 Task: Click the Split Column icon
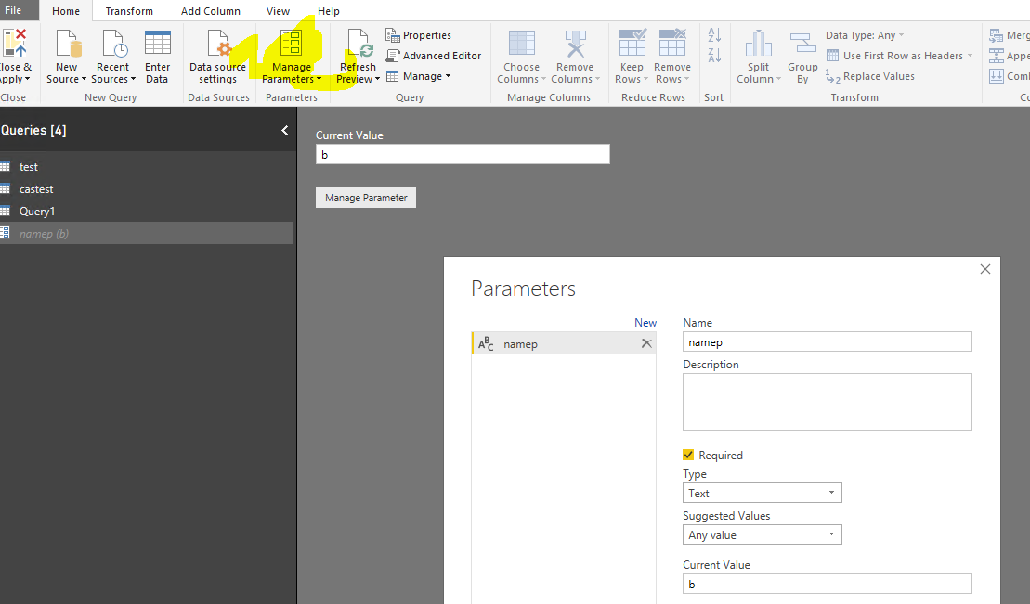[x=759, y=44]
